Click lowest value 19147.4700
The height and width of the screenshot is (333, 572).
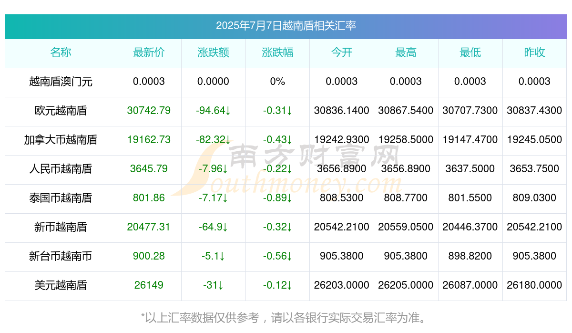[x=470, y=140]
